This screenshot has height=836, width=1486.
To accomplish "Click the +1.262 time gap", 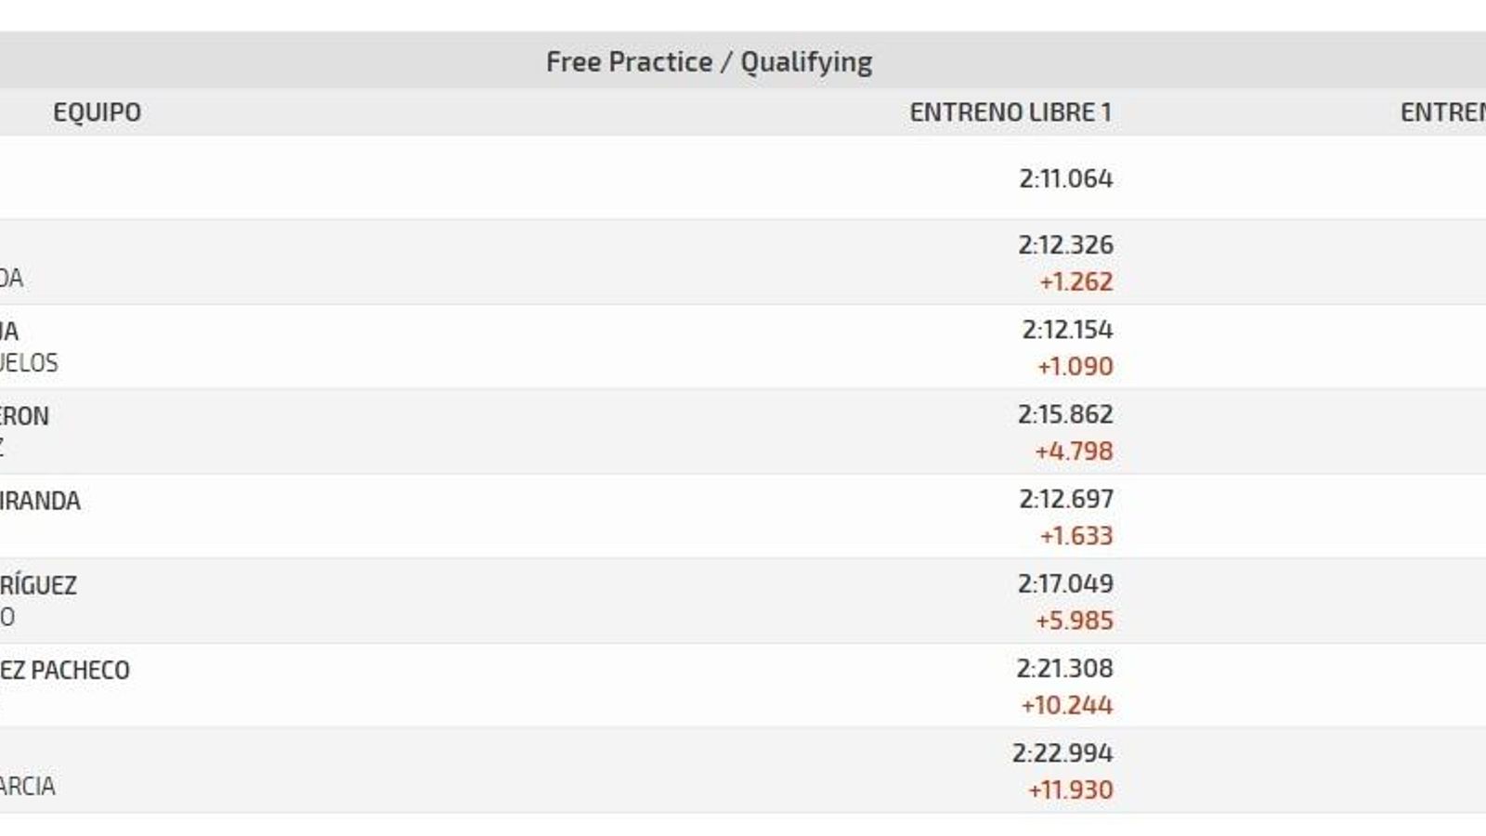I will pyautogui.click(x=1075, y=281).
